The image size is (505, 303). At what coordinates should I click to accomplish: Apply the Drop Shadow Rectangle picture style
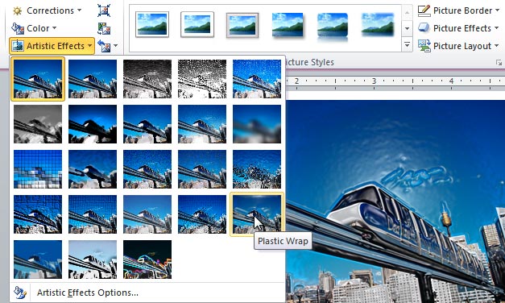[288, 25]
